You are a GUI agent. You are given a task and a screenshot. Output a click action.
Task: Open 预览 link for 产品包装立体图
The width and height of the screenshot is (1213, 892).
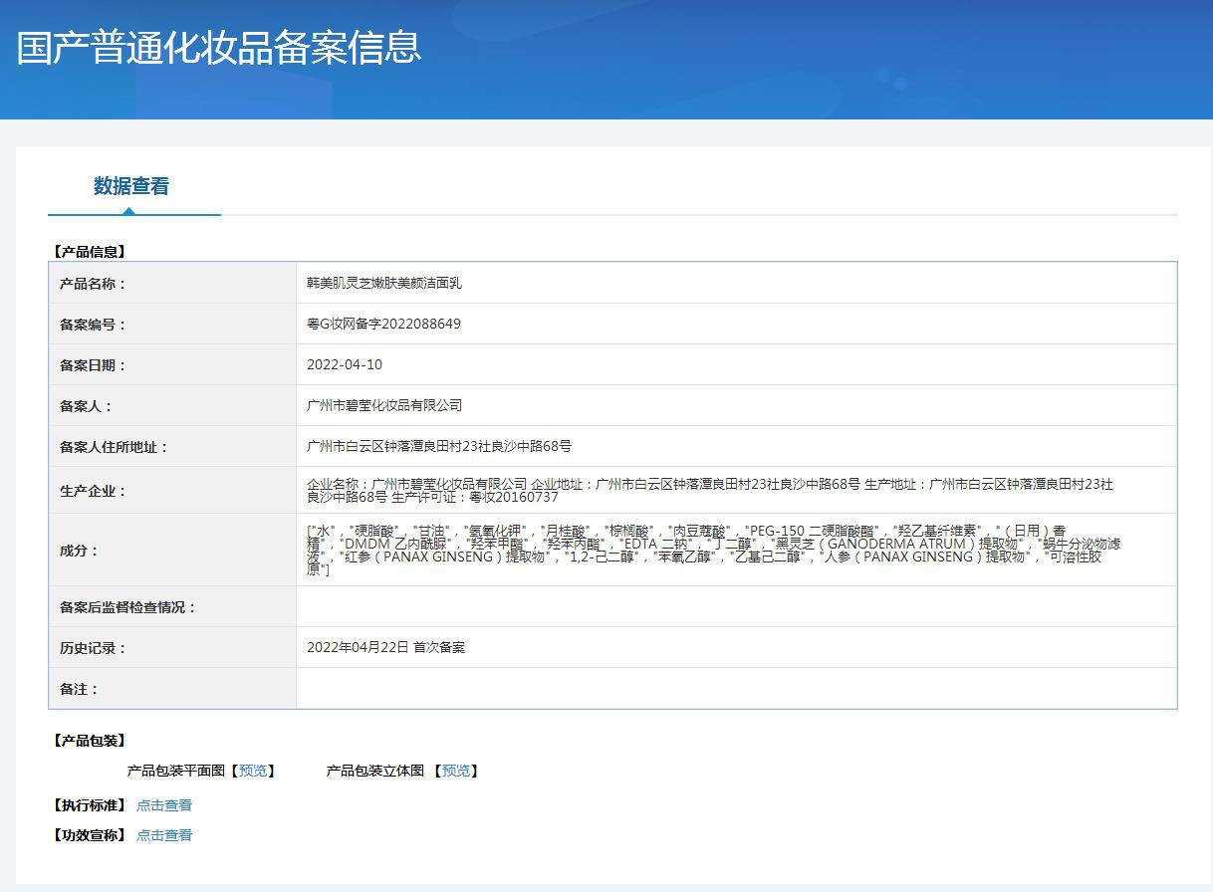point(456,771)
